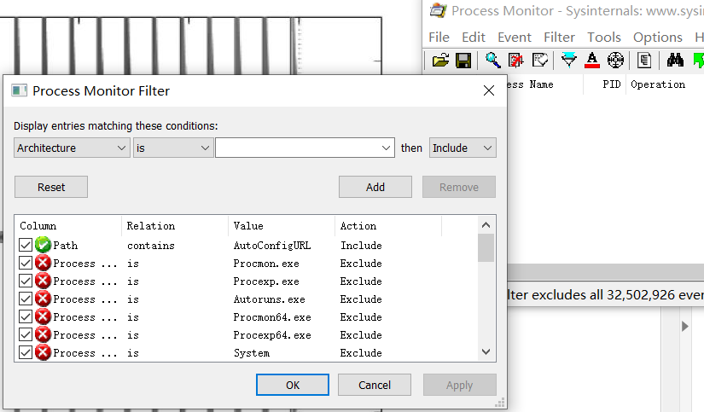Click the red exclude icon on the Procexp.exe row
This screenshot has height=412, width=704.
pos(44,281)
